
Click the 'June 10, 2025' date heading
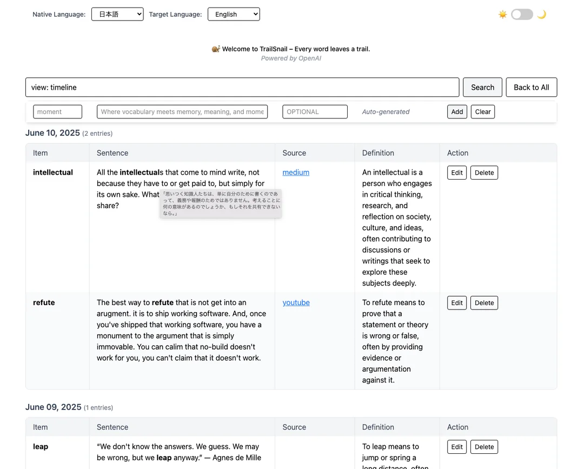point(52,133)
